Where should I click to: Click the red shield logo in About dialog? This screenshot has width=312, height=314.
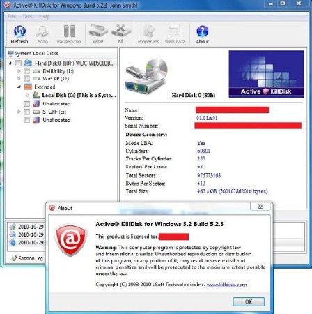pos(70,240)
